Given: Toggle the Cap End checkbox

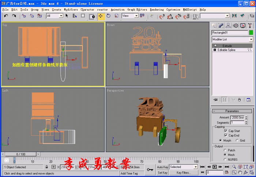Looking at the screenshot, I should (226, 135).
